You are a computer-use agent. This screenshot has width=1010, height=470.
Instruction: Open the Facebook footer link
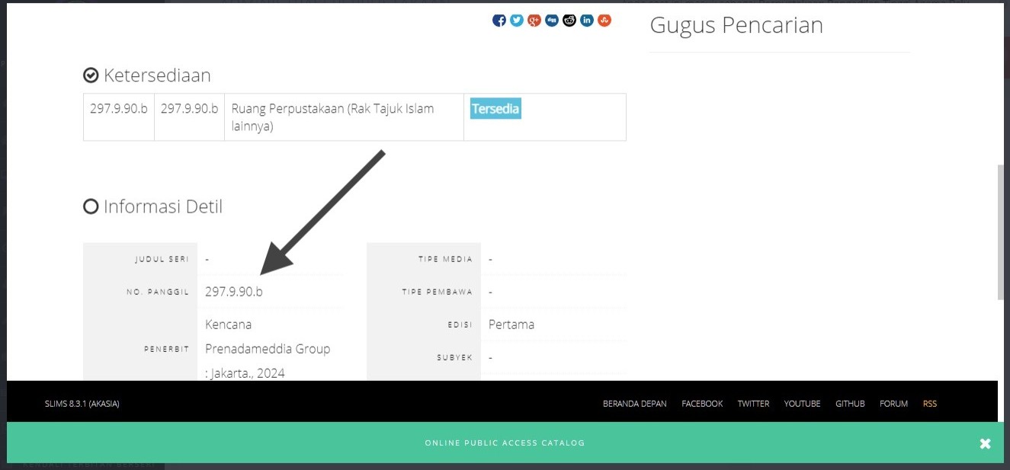point(702,404)
